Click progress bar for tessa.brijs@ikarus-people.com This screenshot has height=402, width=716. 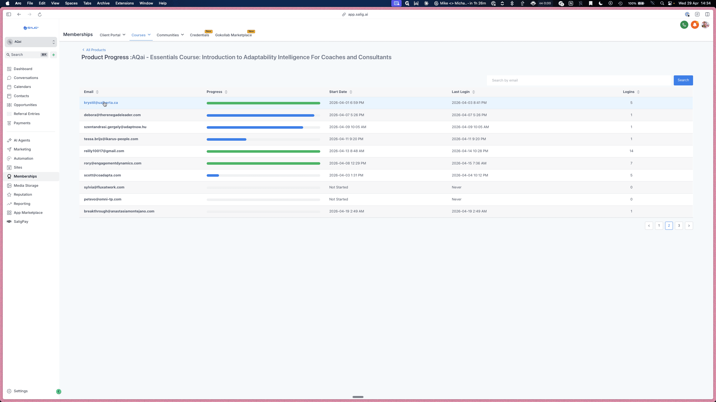(x=263, y=139)
